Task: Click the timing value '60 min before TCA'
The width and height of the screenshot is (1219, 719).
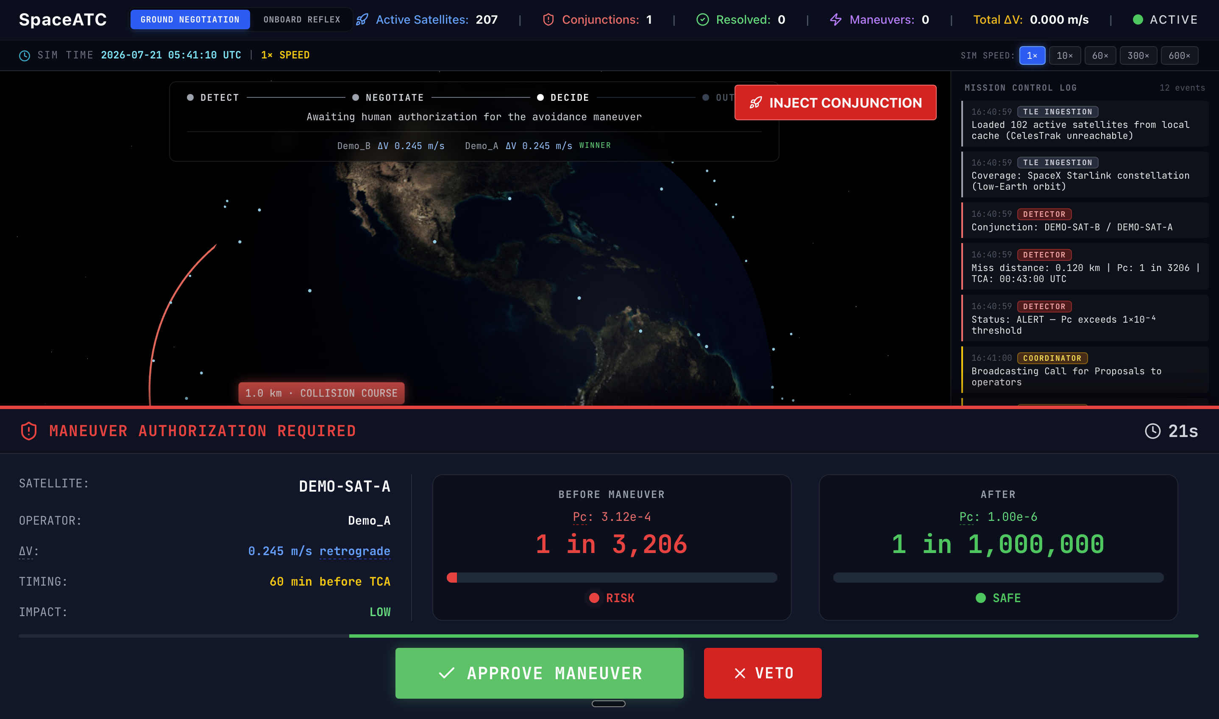Action: point(330,581)
